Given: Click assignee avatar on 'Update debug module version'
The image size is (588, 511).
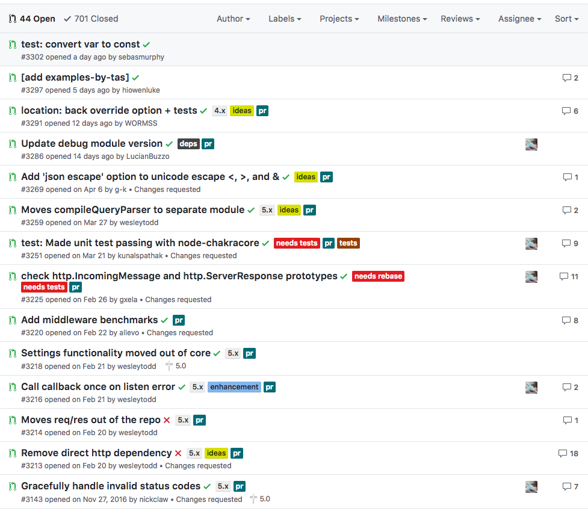Looking at the screenshot, I should coord(531,144).
